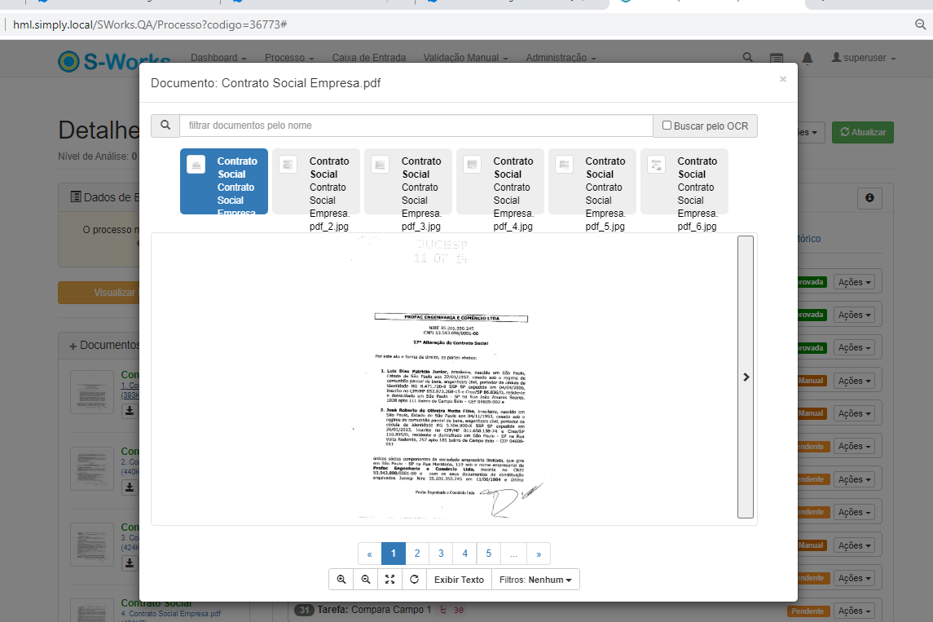Click the info icon button near Histórico
The height and width of the screenshot is (622, 933).
[869, 197]
